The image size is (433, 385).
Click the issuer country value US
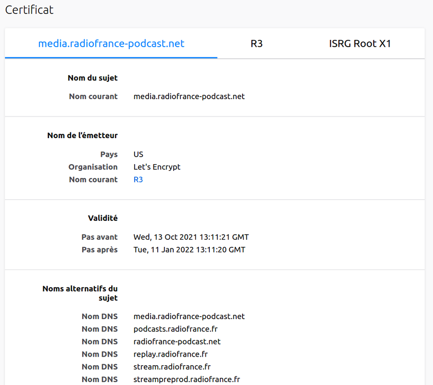[139, 154]
